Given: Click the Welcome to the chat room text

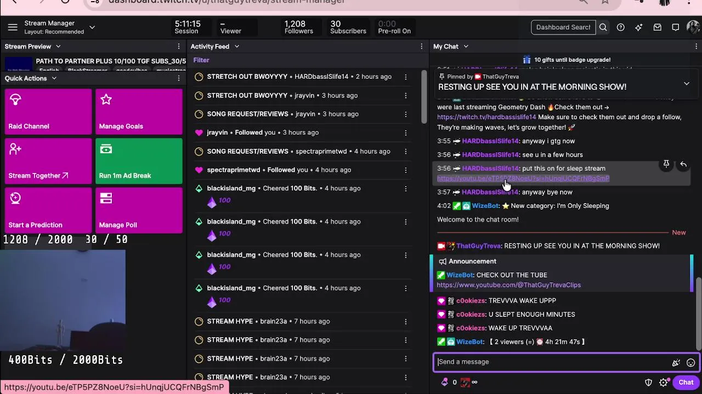Looking at the screenshot, I should click(x=478, y=219).
